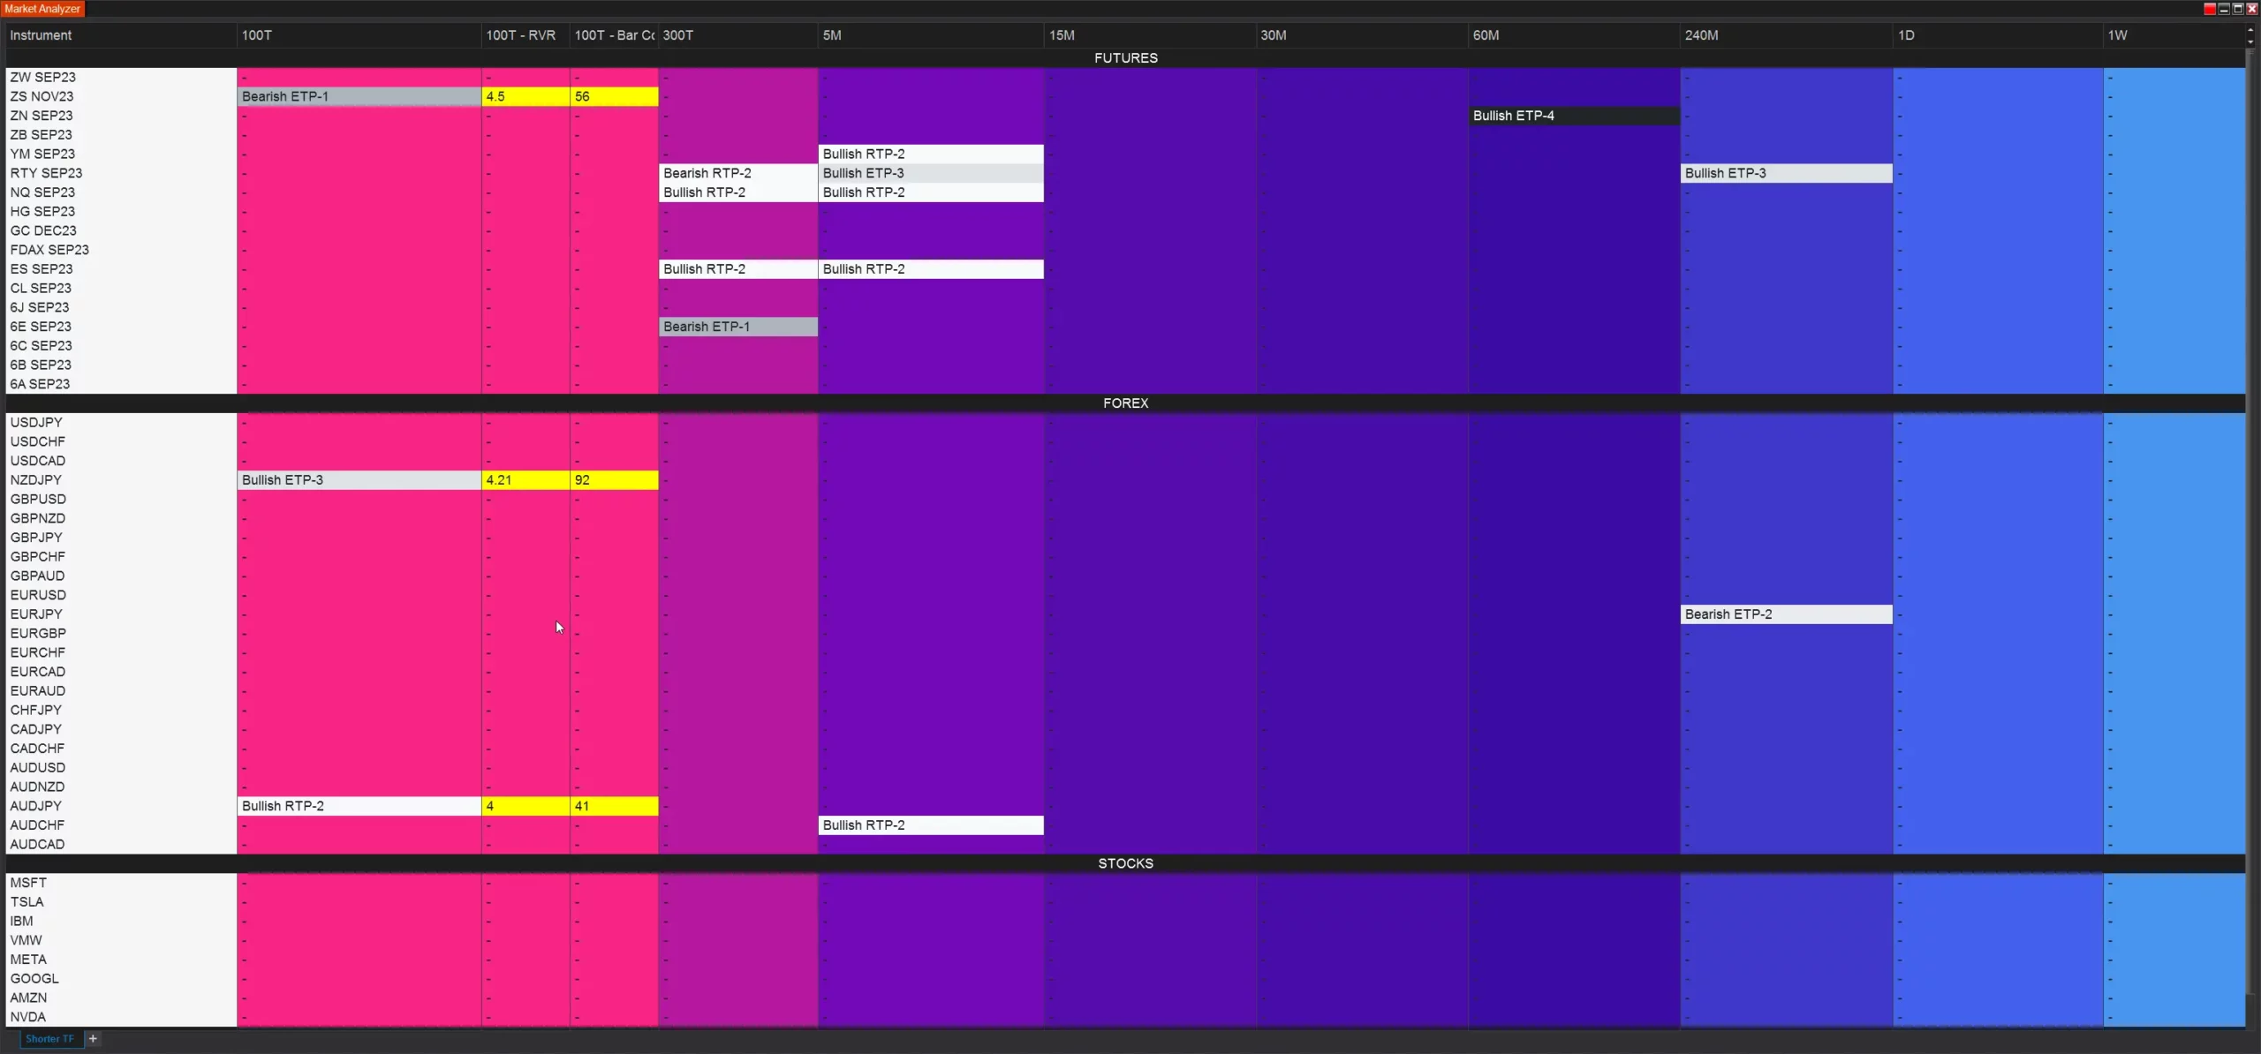Switch to the Shorter TF tab

pyautogui.click(x=49, y=1038)
